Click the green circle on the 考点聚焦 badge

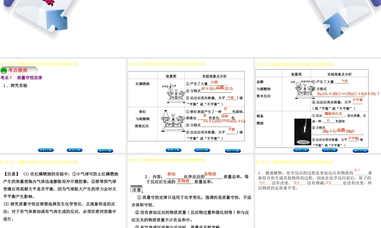(x=4, y=71)
